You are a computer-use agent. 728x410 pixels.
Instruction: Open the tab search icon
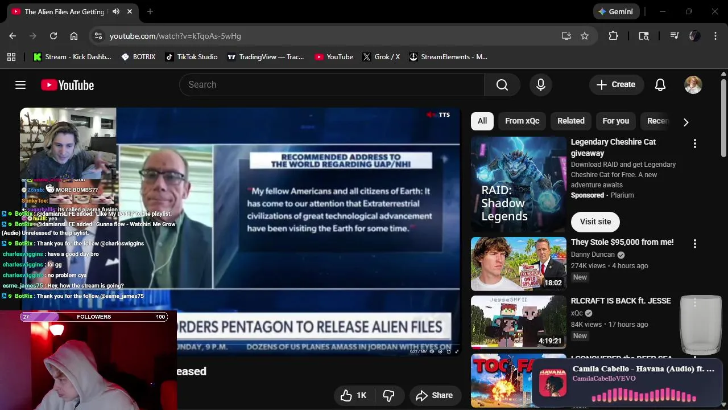tap(644, 36)
